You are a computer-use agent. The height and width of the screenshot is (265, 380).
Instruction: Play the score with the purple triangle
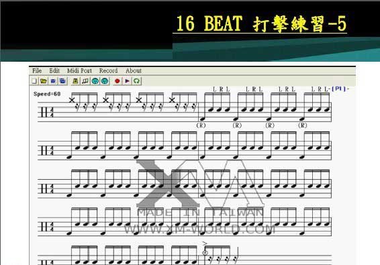pos(127,81)
